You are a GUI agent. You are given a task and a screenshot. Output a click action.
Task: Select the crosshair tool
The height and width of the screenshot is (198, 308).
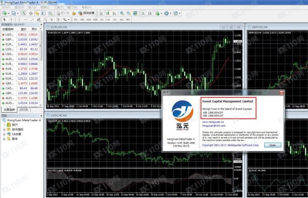11,20
